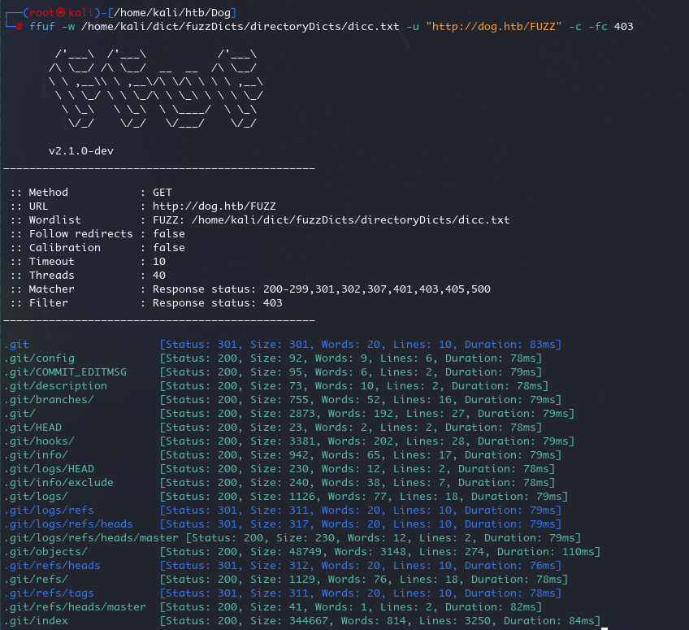The height and width of the screenshot is (630, 689).
Task: Click the blue .git/refs/tags redirect entry
Action: (49, 593)
